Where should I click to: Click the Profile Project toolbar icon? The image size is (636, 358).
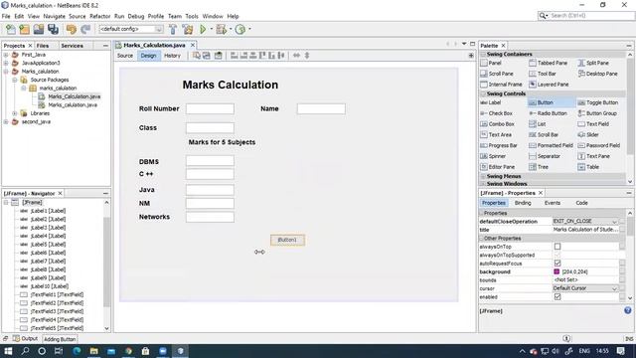240,29
